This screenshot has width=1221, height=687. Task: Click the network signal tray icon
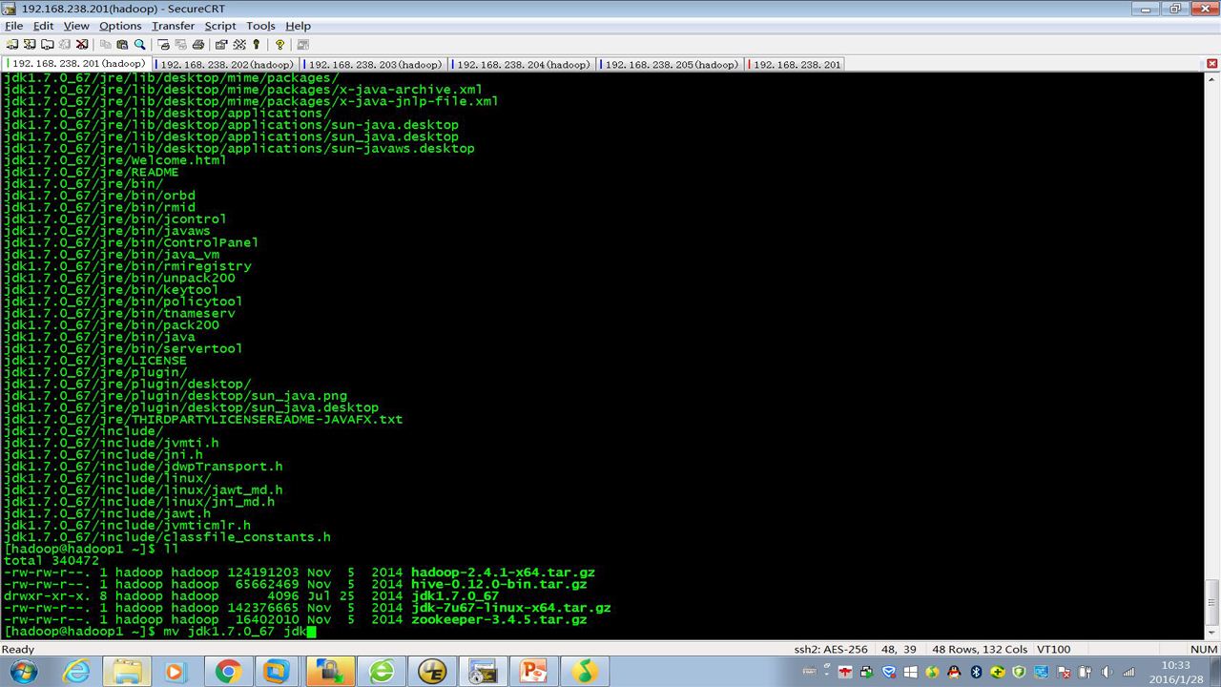[1129, 673]
